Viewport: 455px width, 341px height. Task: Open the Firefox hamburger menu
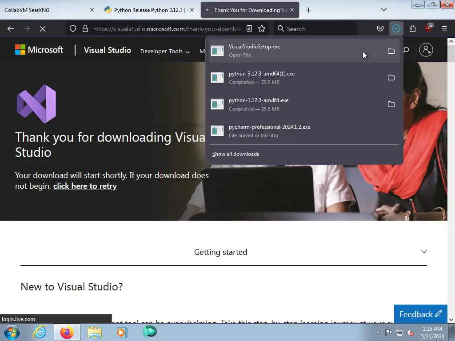point(444,28)
